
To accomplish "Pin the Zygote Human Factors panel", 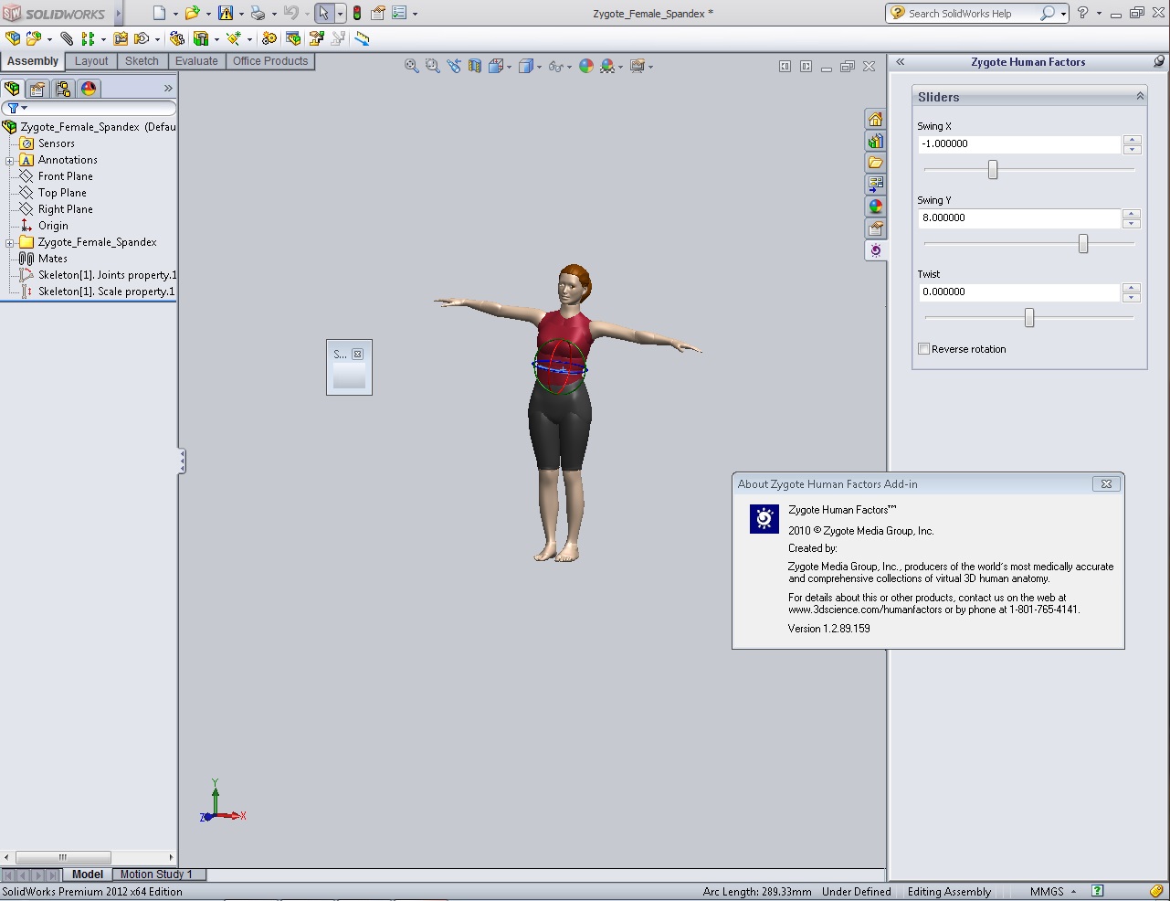I will tap(1159, 61).
